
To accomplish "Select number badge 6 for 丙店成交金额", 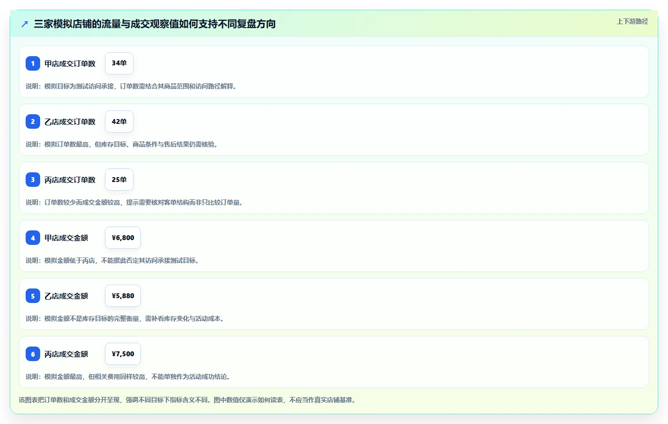I will tap(33, 354).
